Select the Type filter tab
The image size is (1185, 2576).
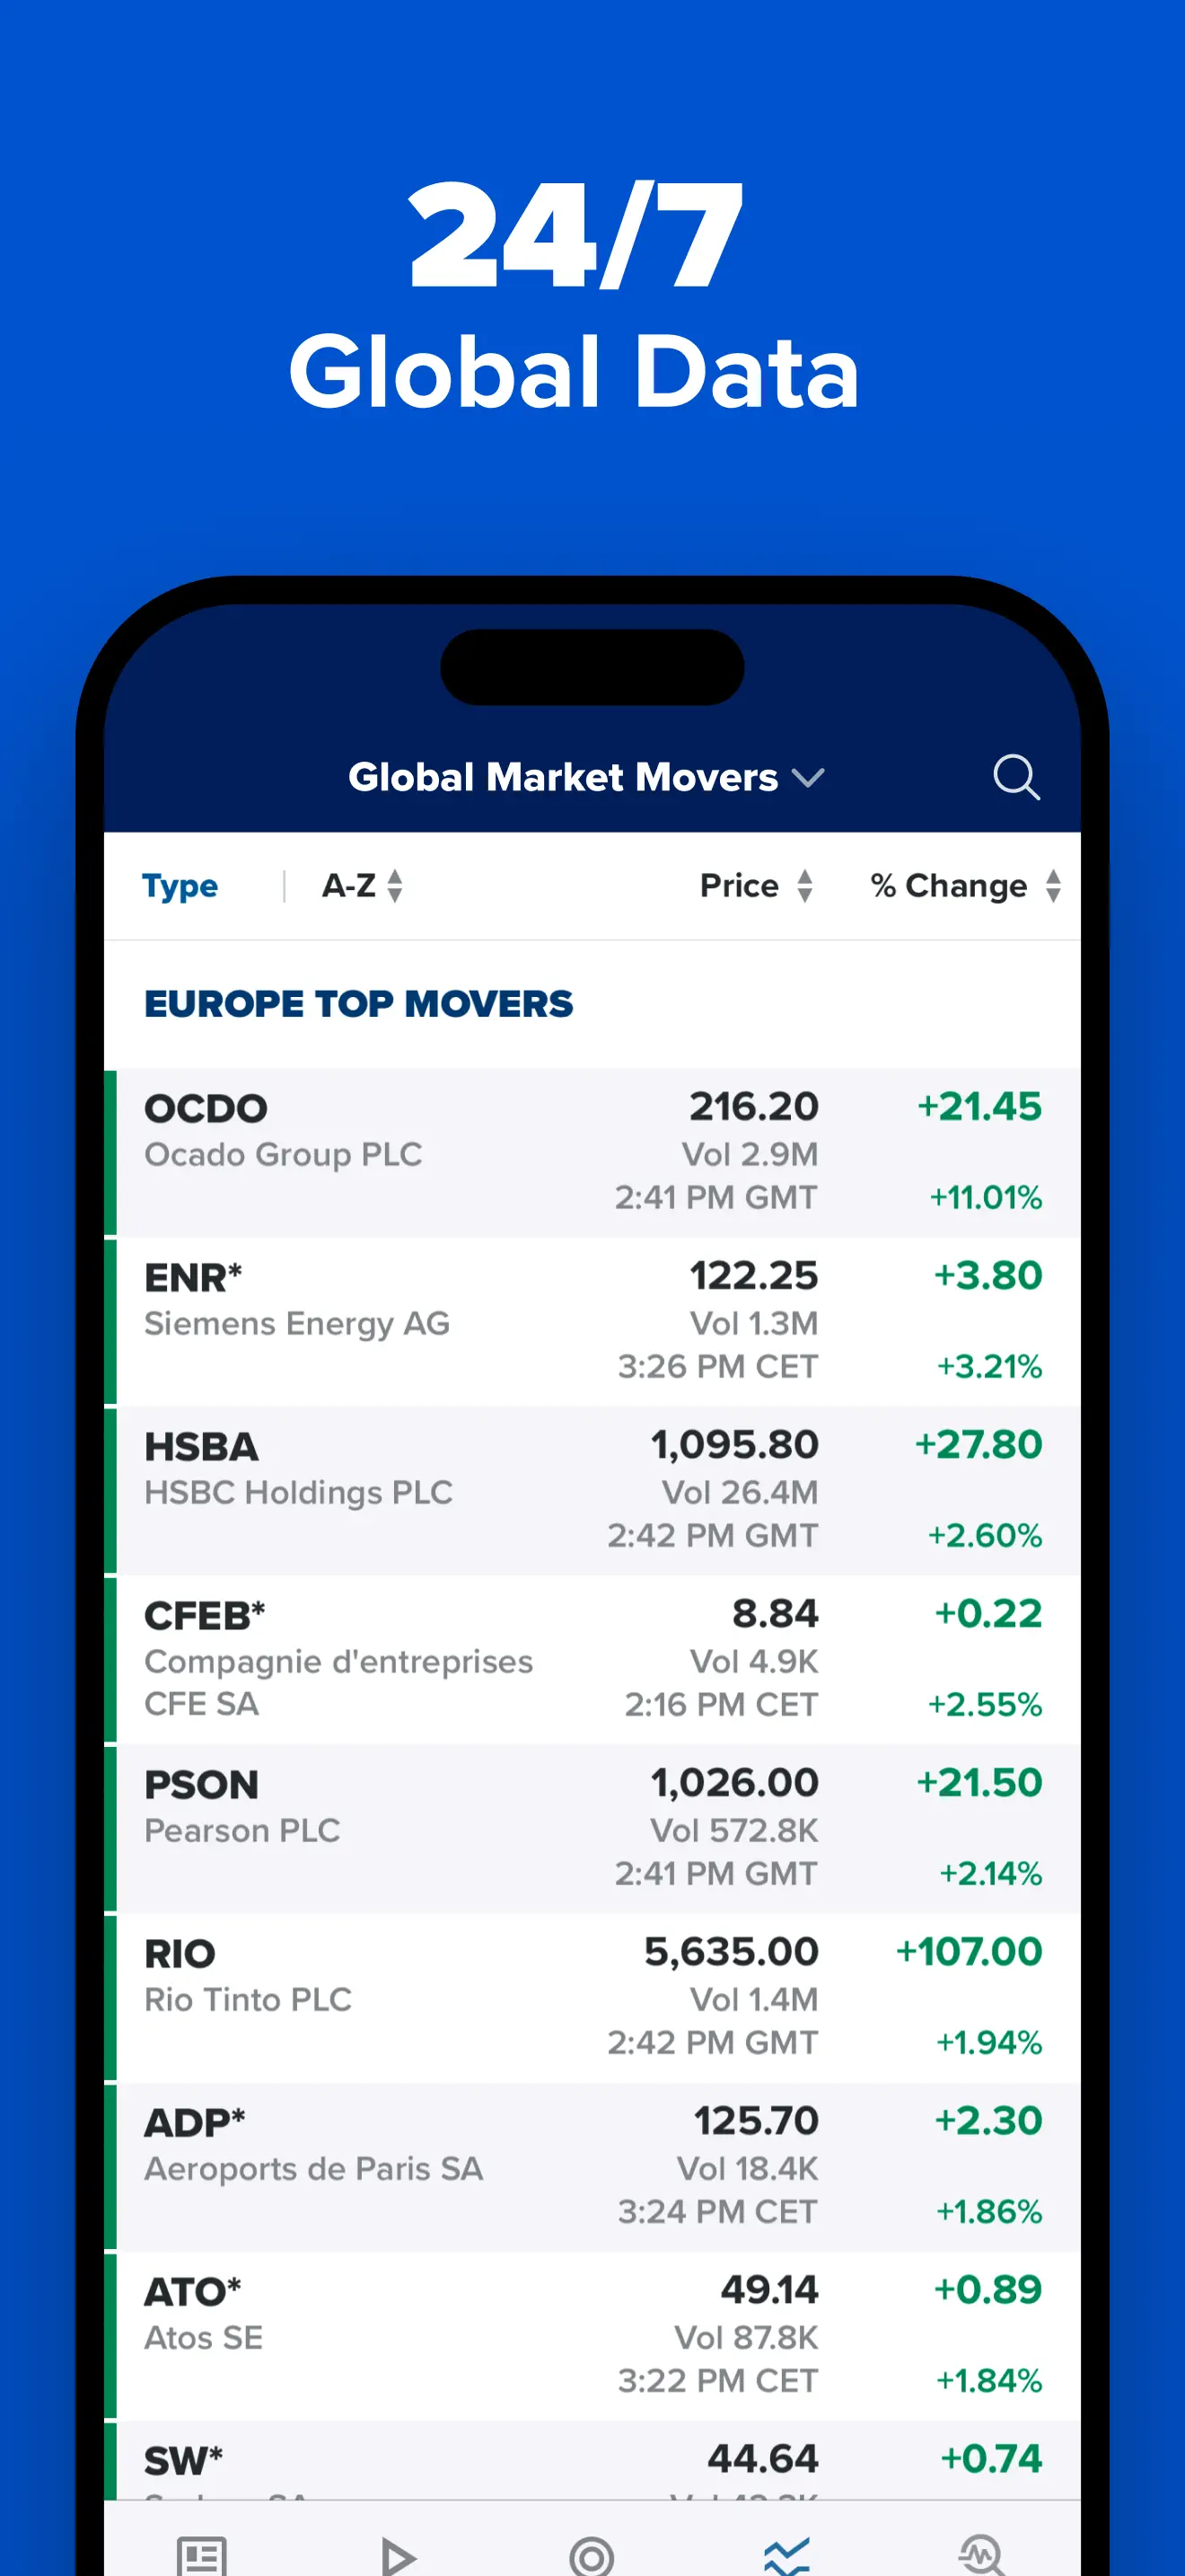(x=180, y=885)
